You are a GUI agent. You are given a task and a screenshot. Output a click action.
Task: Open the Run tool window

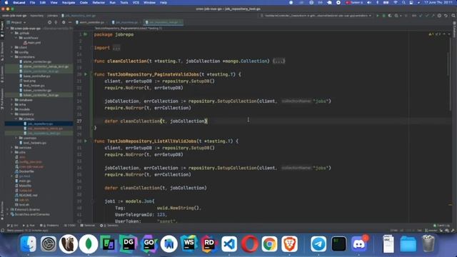tap(29, 226)
